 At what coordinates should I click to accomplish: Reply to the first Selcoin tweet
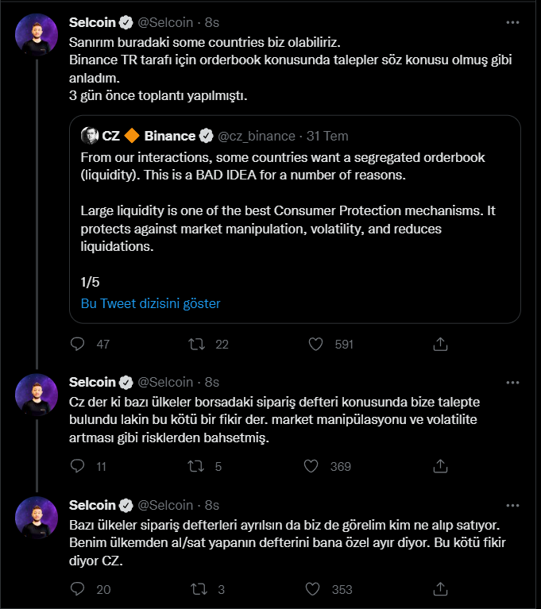click(x=78, y=344)
